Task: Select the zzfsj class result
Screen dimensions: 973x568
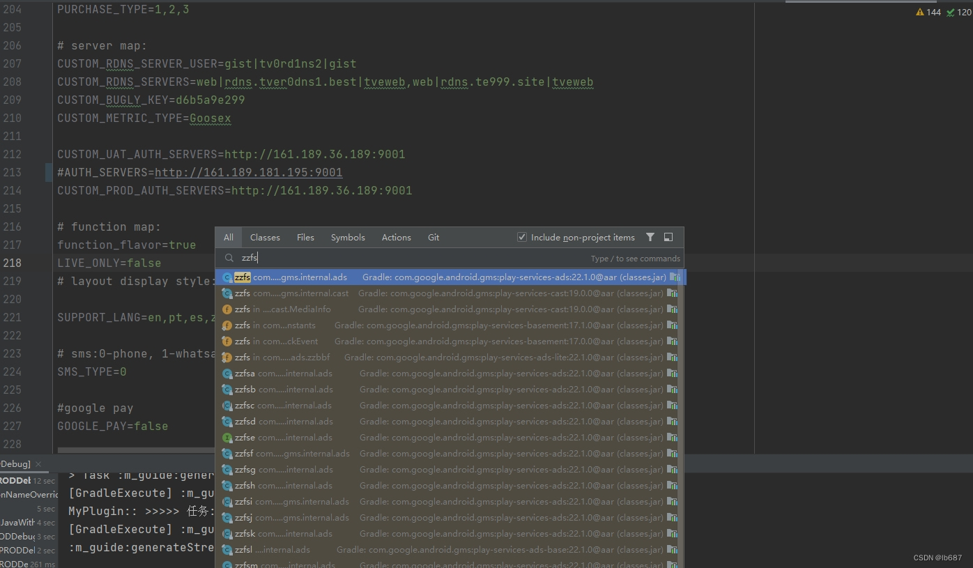Action: click(446, 518)
